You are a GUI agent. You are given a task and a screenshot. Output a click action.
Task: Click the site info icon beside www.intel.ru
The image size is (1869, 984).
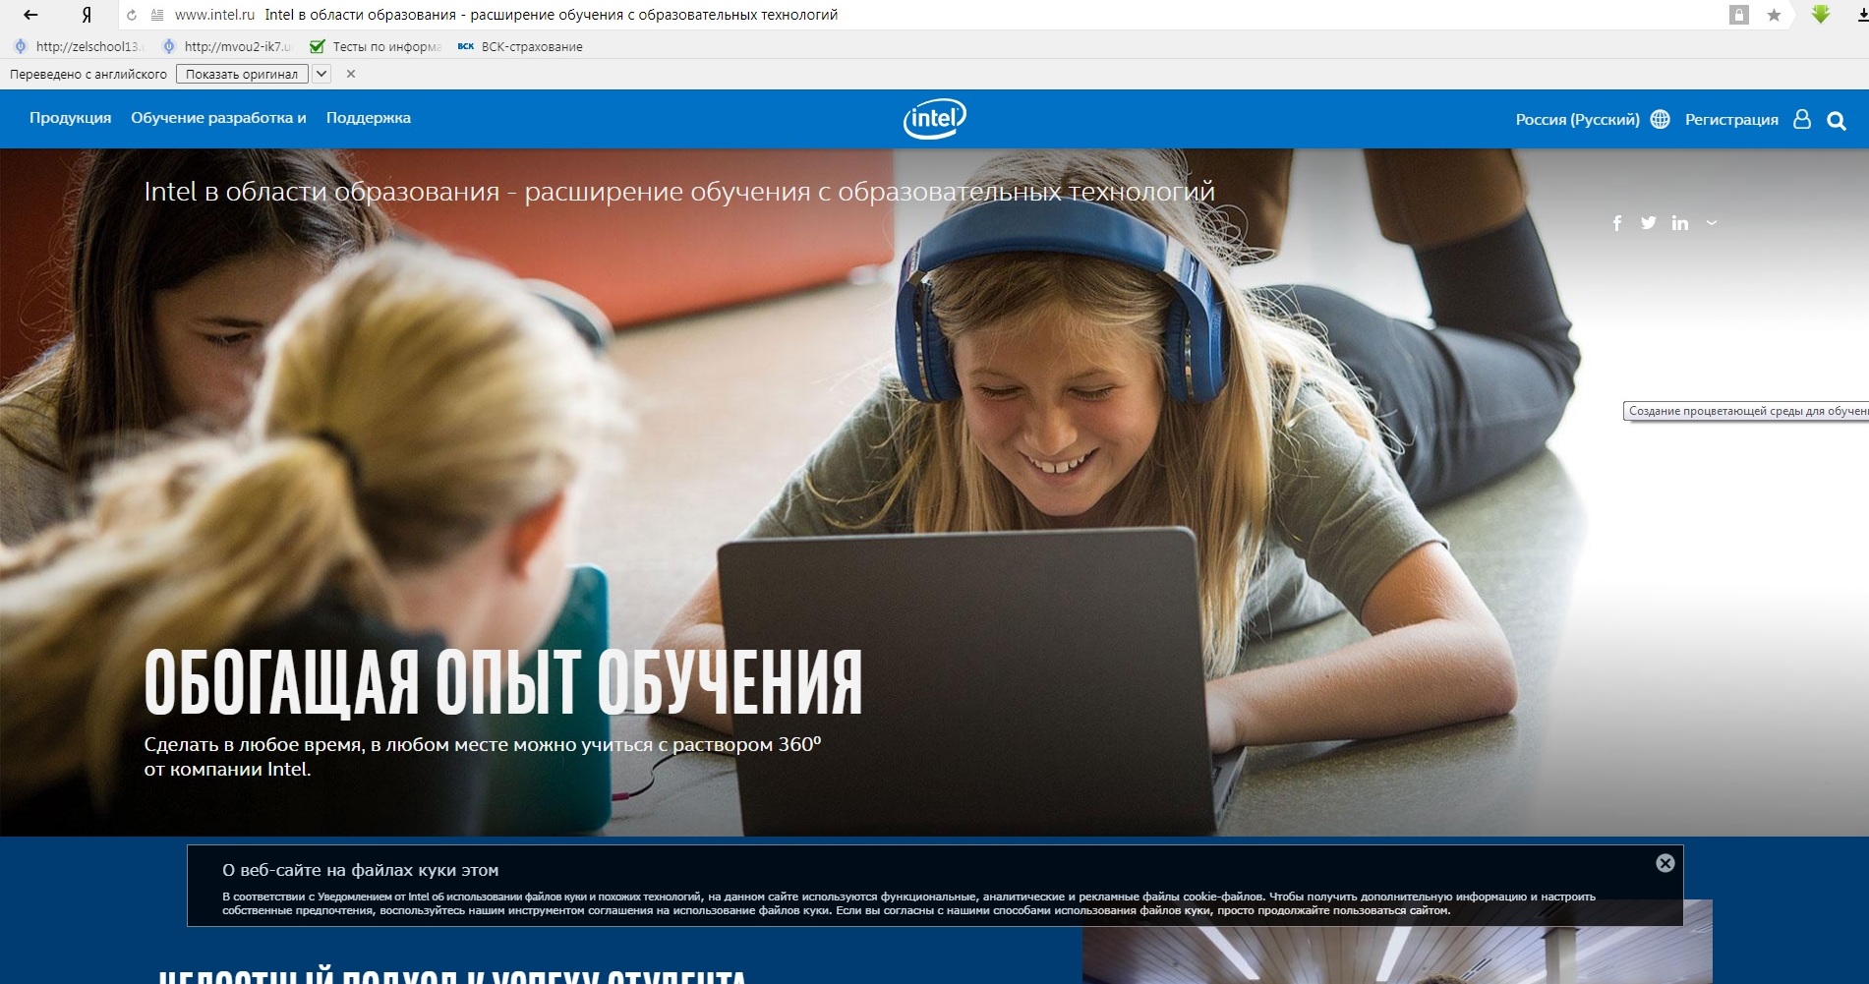coord(157,15)
